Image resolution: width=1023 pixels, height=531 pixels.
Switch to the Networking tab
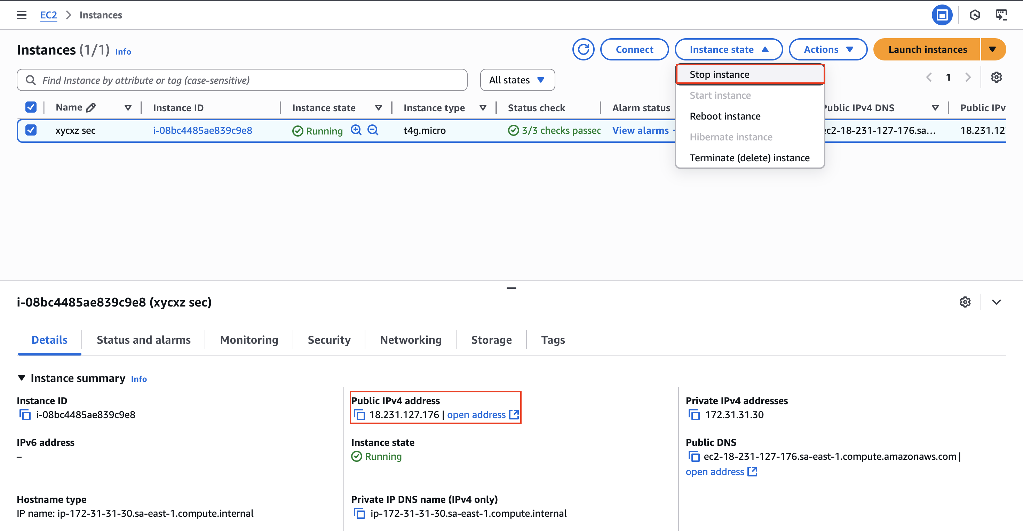(411, 340)
